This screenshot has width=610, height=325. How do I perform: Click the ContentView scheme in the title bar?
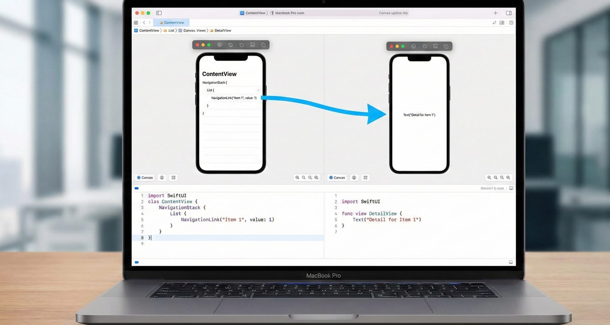253,13
